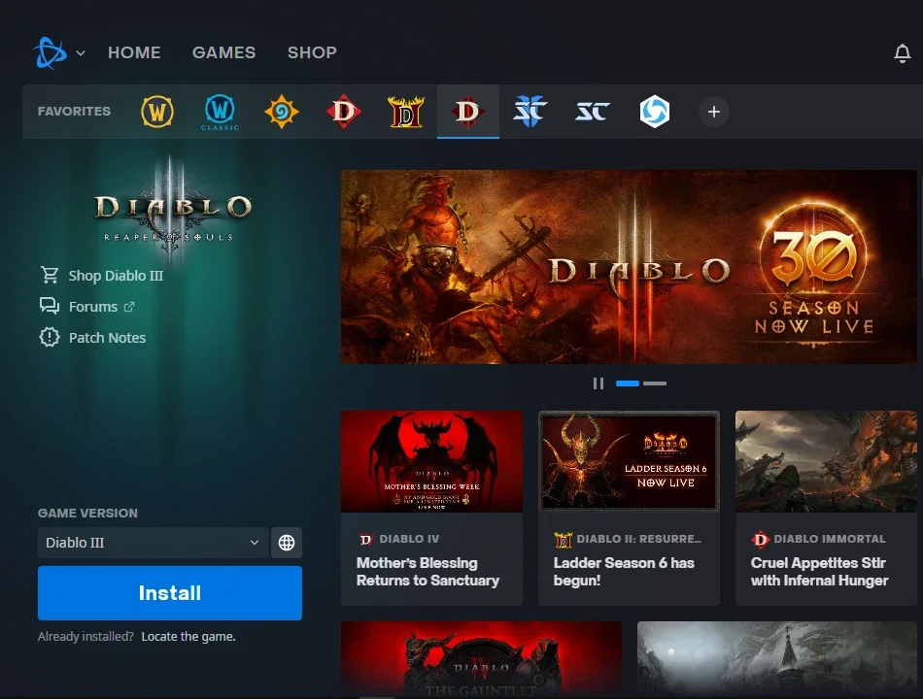Viewport: 923px width, 699px height.
Task: Open the Diablo Immortal card image
Action: coord(826,461)
